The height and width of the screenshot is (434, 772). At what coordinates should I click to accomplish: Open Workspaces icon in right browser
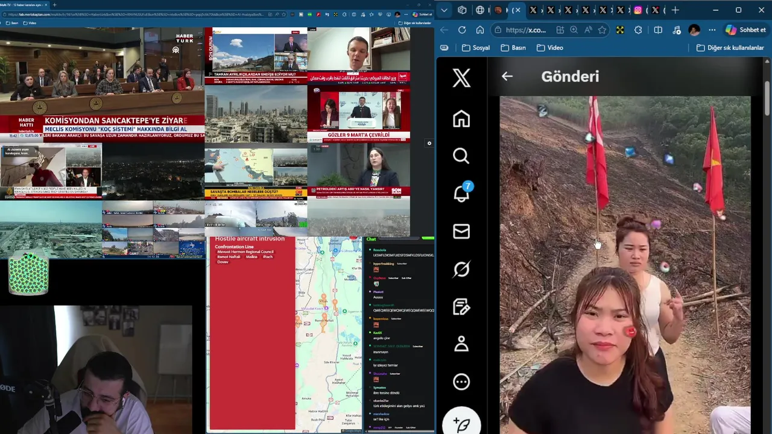[462, 10]
